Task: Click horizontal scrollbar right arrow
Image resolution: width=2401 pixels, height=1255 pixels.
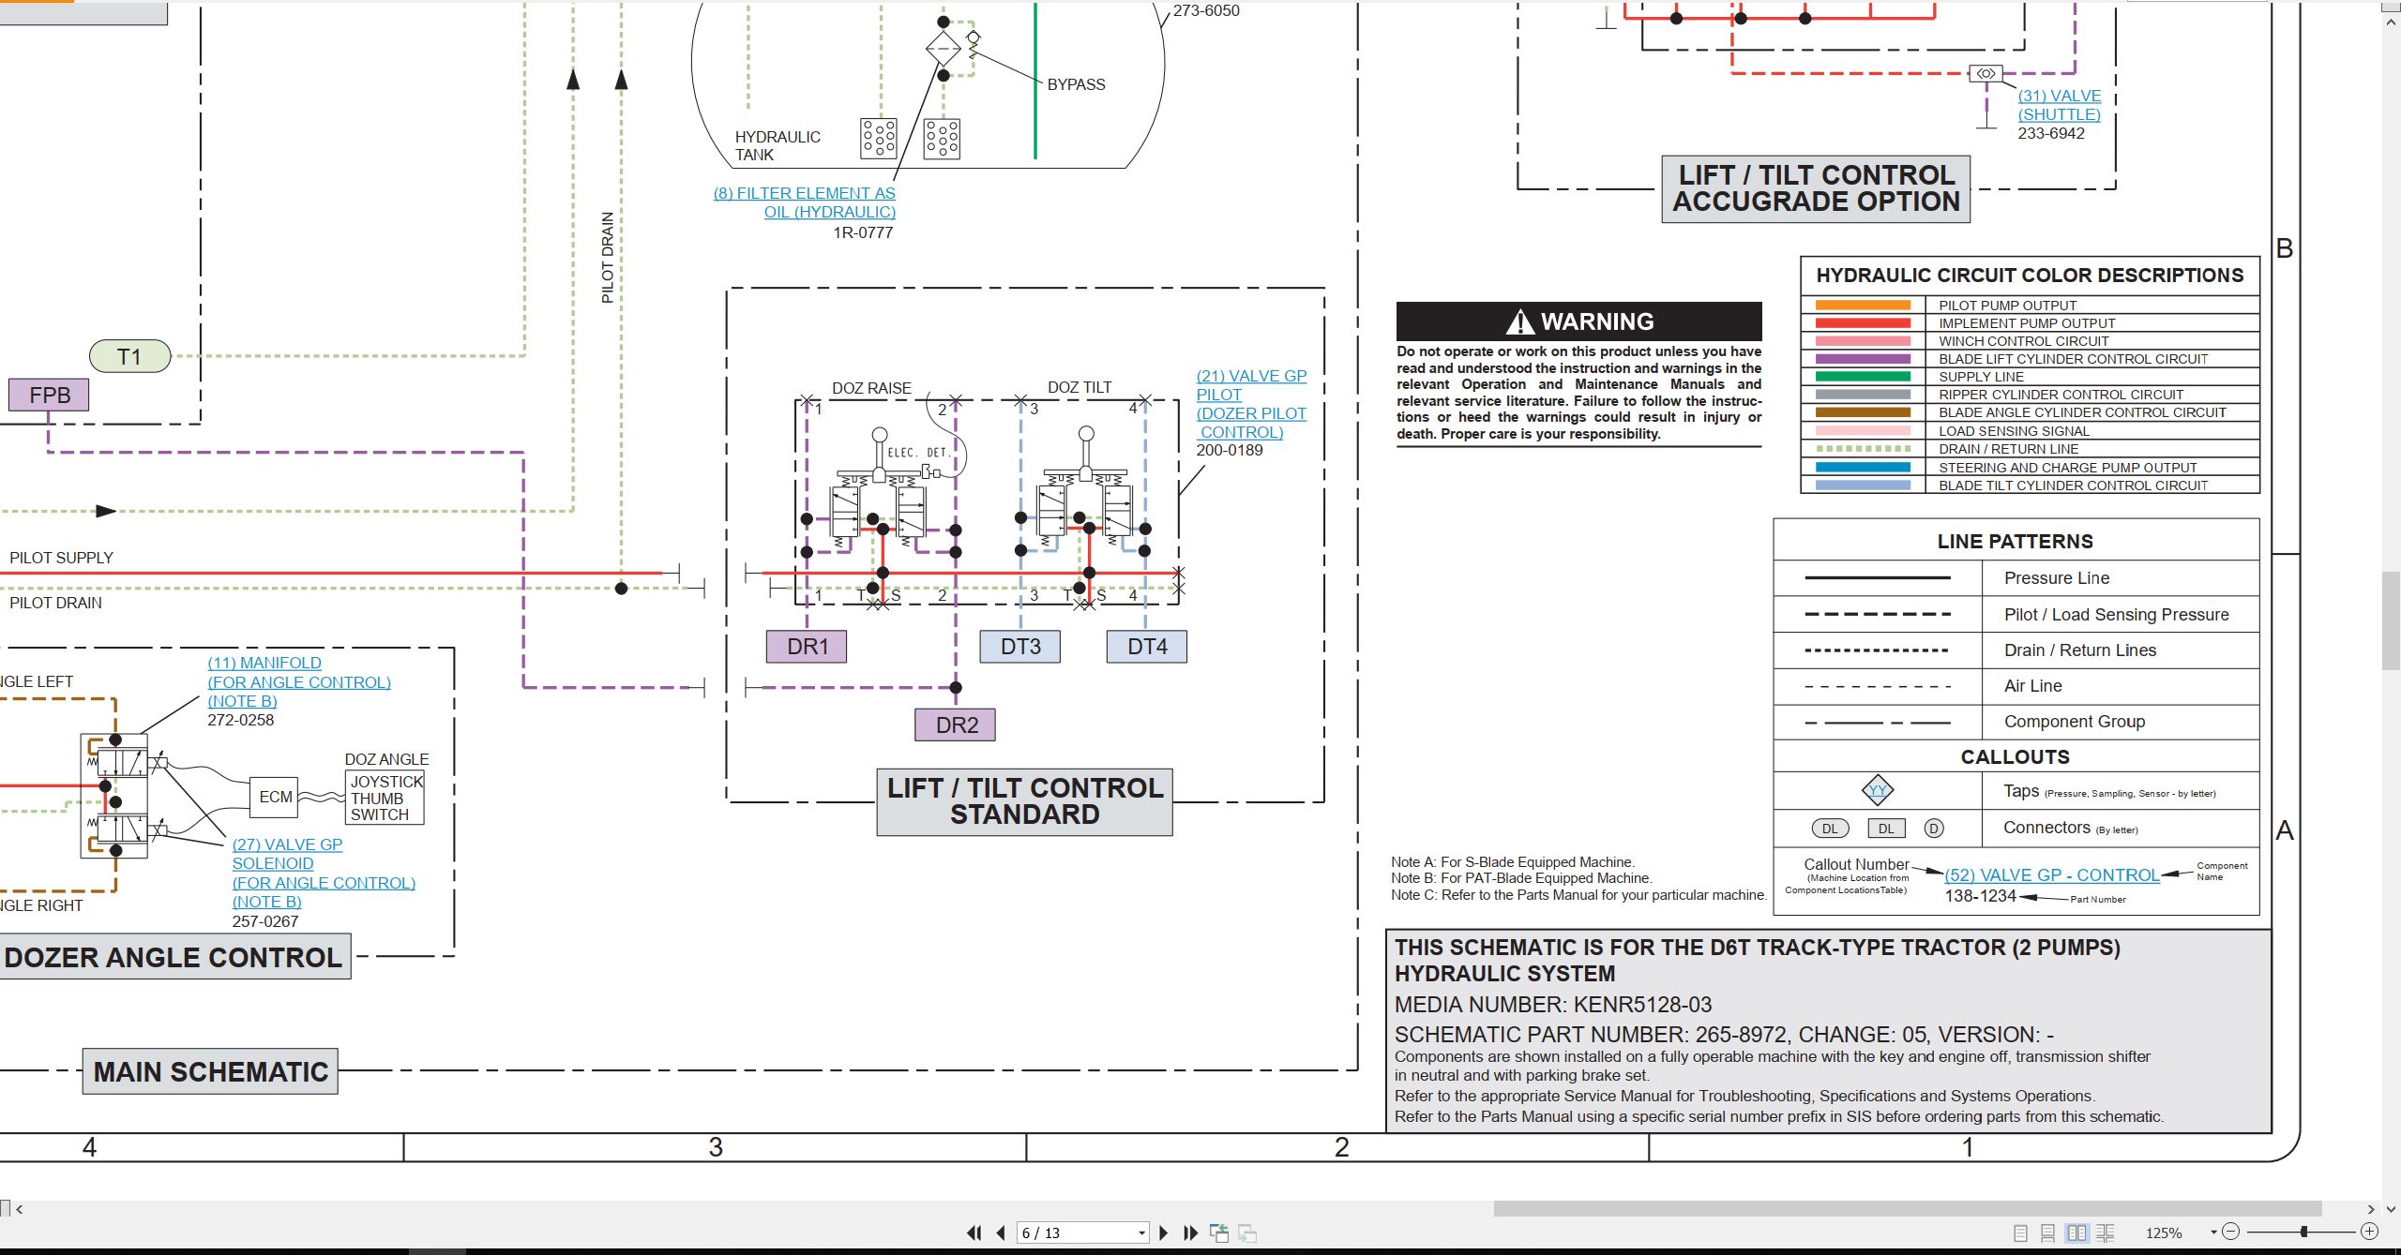Action: pyautogui.click(x=2371, y=1209)
